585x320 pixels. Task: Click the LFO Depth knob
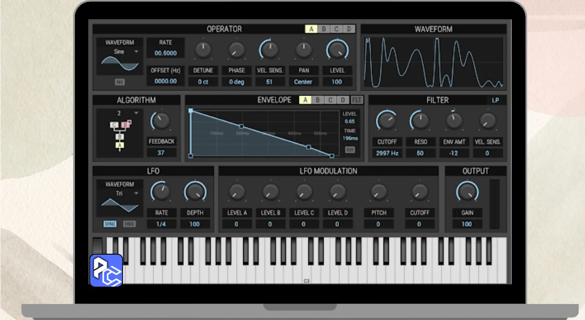click(195, 192)
